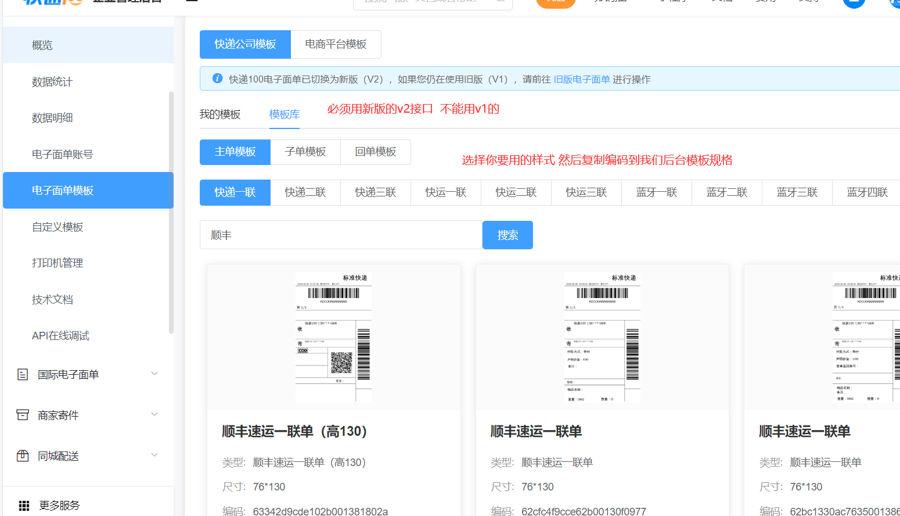Expand the 同城配送 menu chevron

154,455
